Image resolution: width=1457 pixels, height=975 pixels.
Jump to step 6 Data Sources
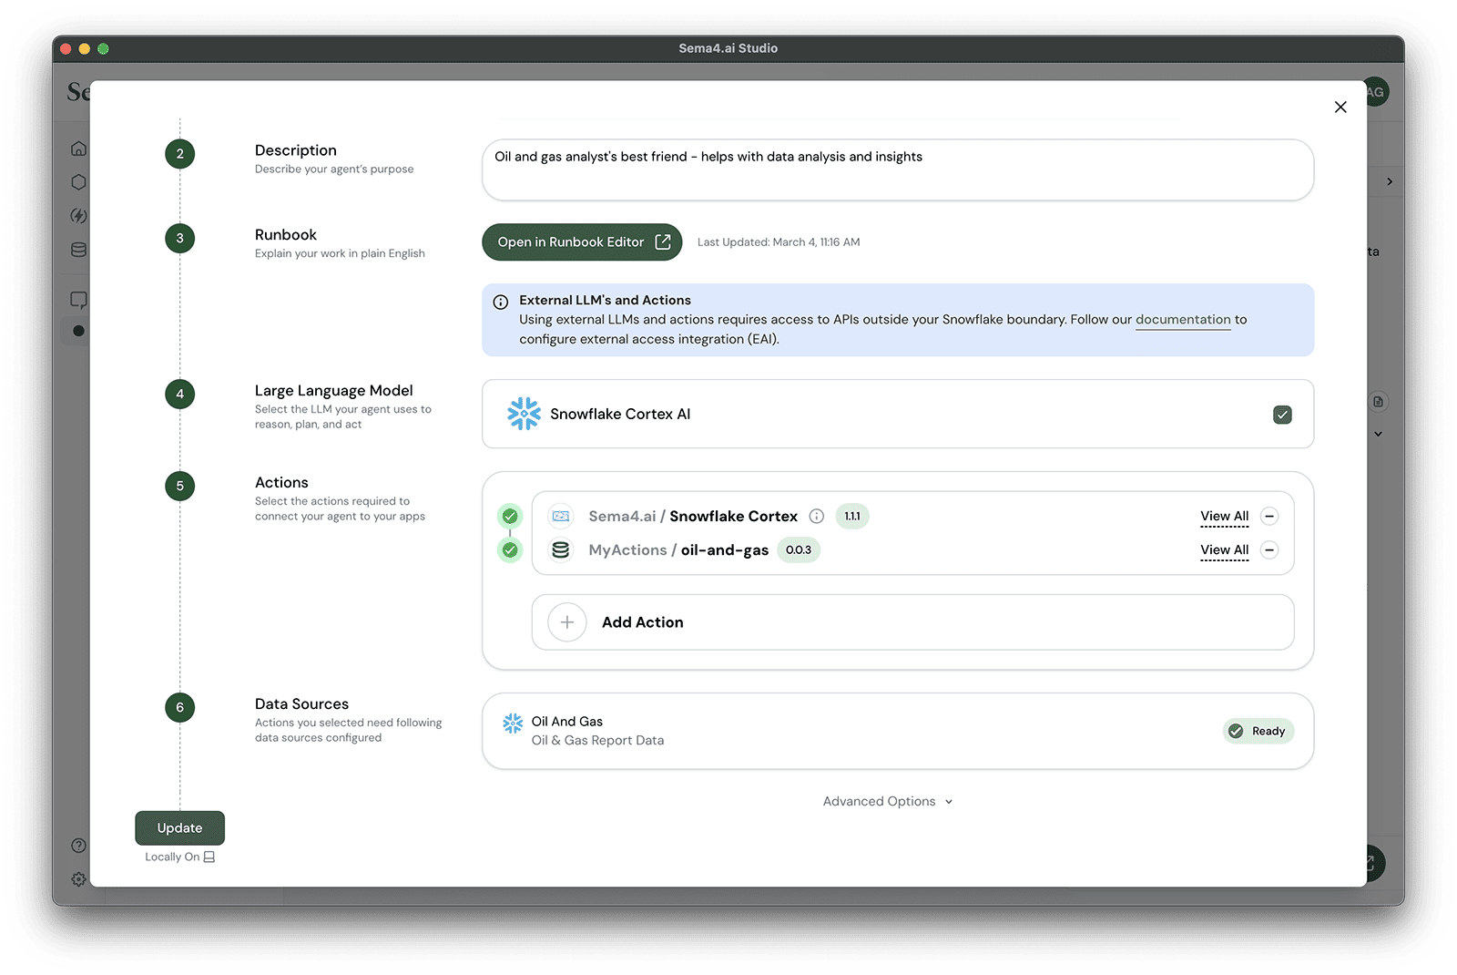coord(180,708)
